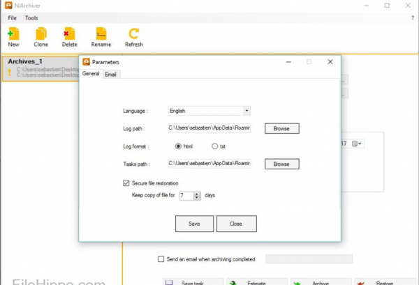This screenshot has height=285, width=419.
Task: Switch to the General tab
Action: pos(91,74)
